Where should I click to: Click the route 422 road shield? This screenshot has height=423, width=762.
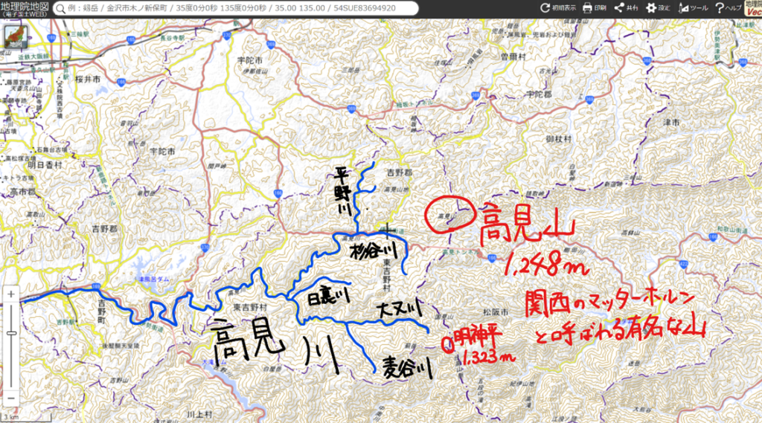click(684, 264)
